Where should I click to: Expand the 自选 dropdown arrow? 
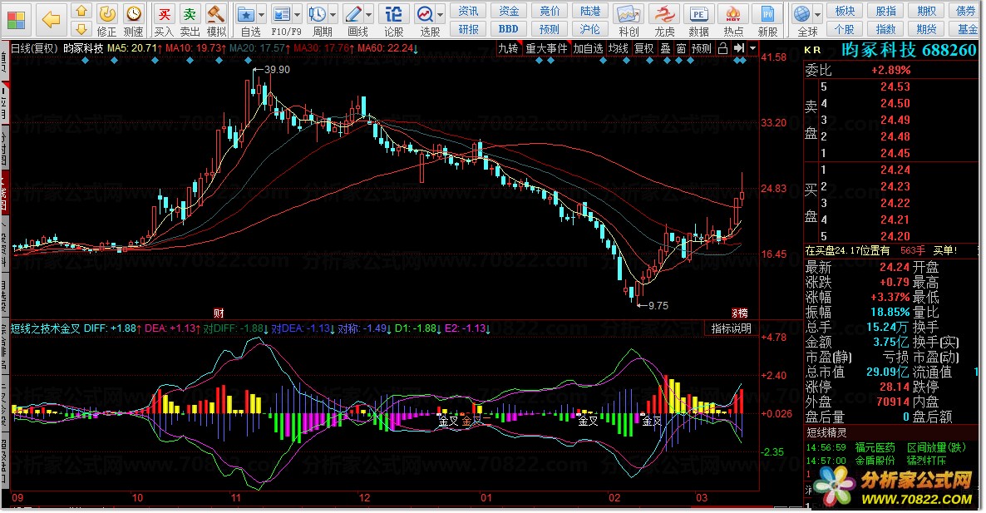tap(262, 14)
